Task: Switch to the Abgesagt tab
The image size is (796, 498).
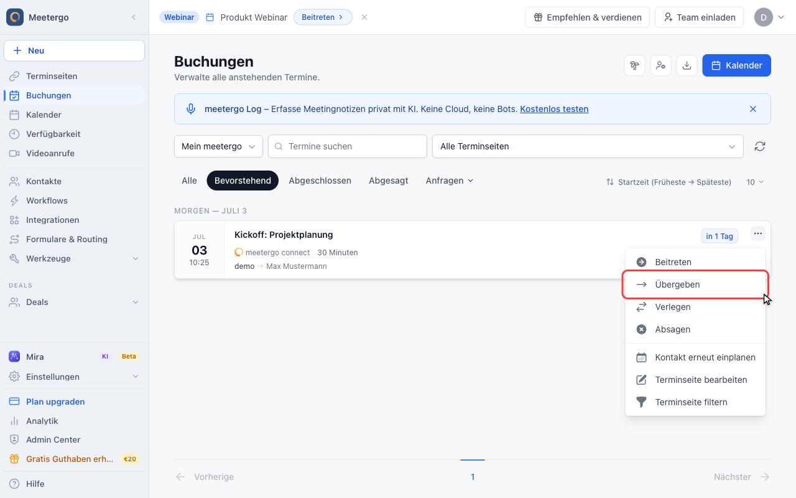Action: [x=389, y=181]
